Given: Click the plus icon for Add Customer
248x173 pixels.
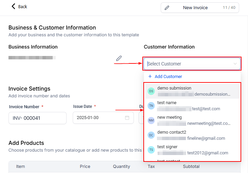Looking at the screenshot, I should [150, 76].
